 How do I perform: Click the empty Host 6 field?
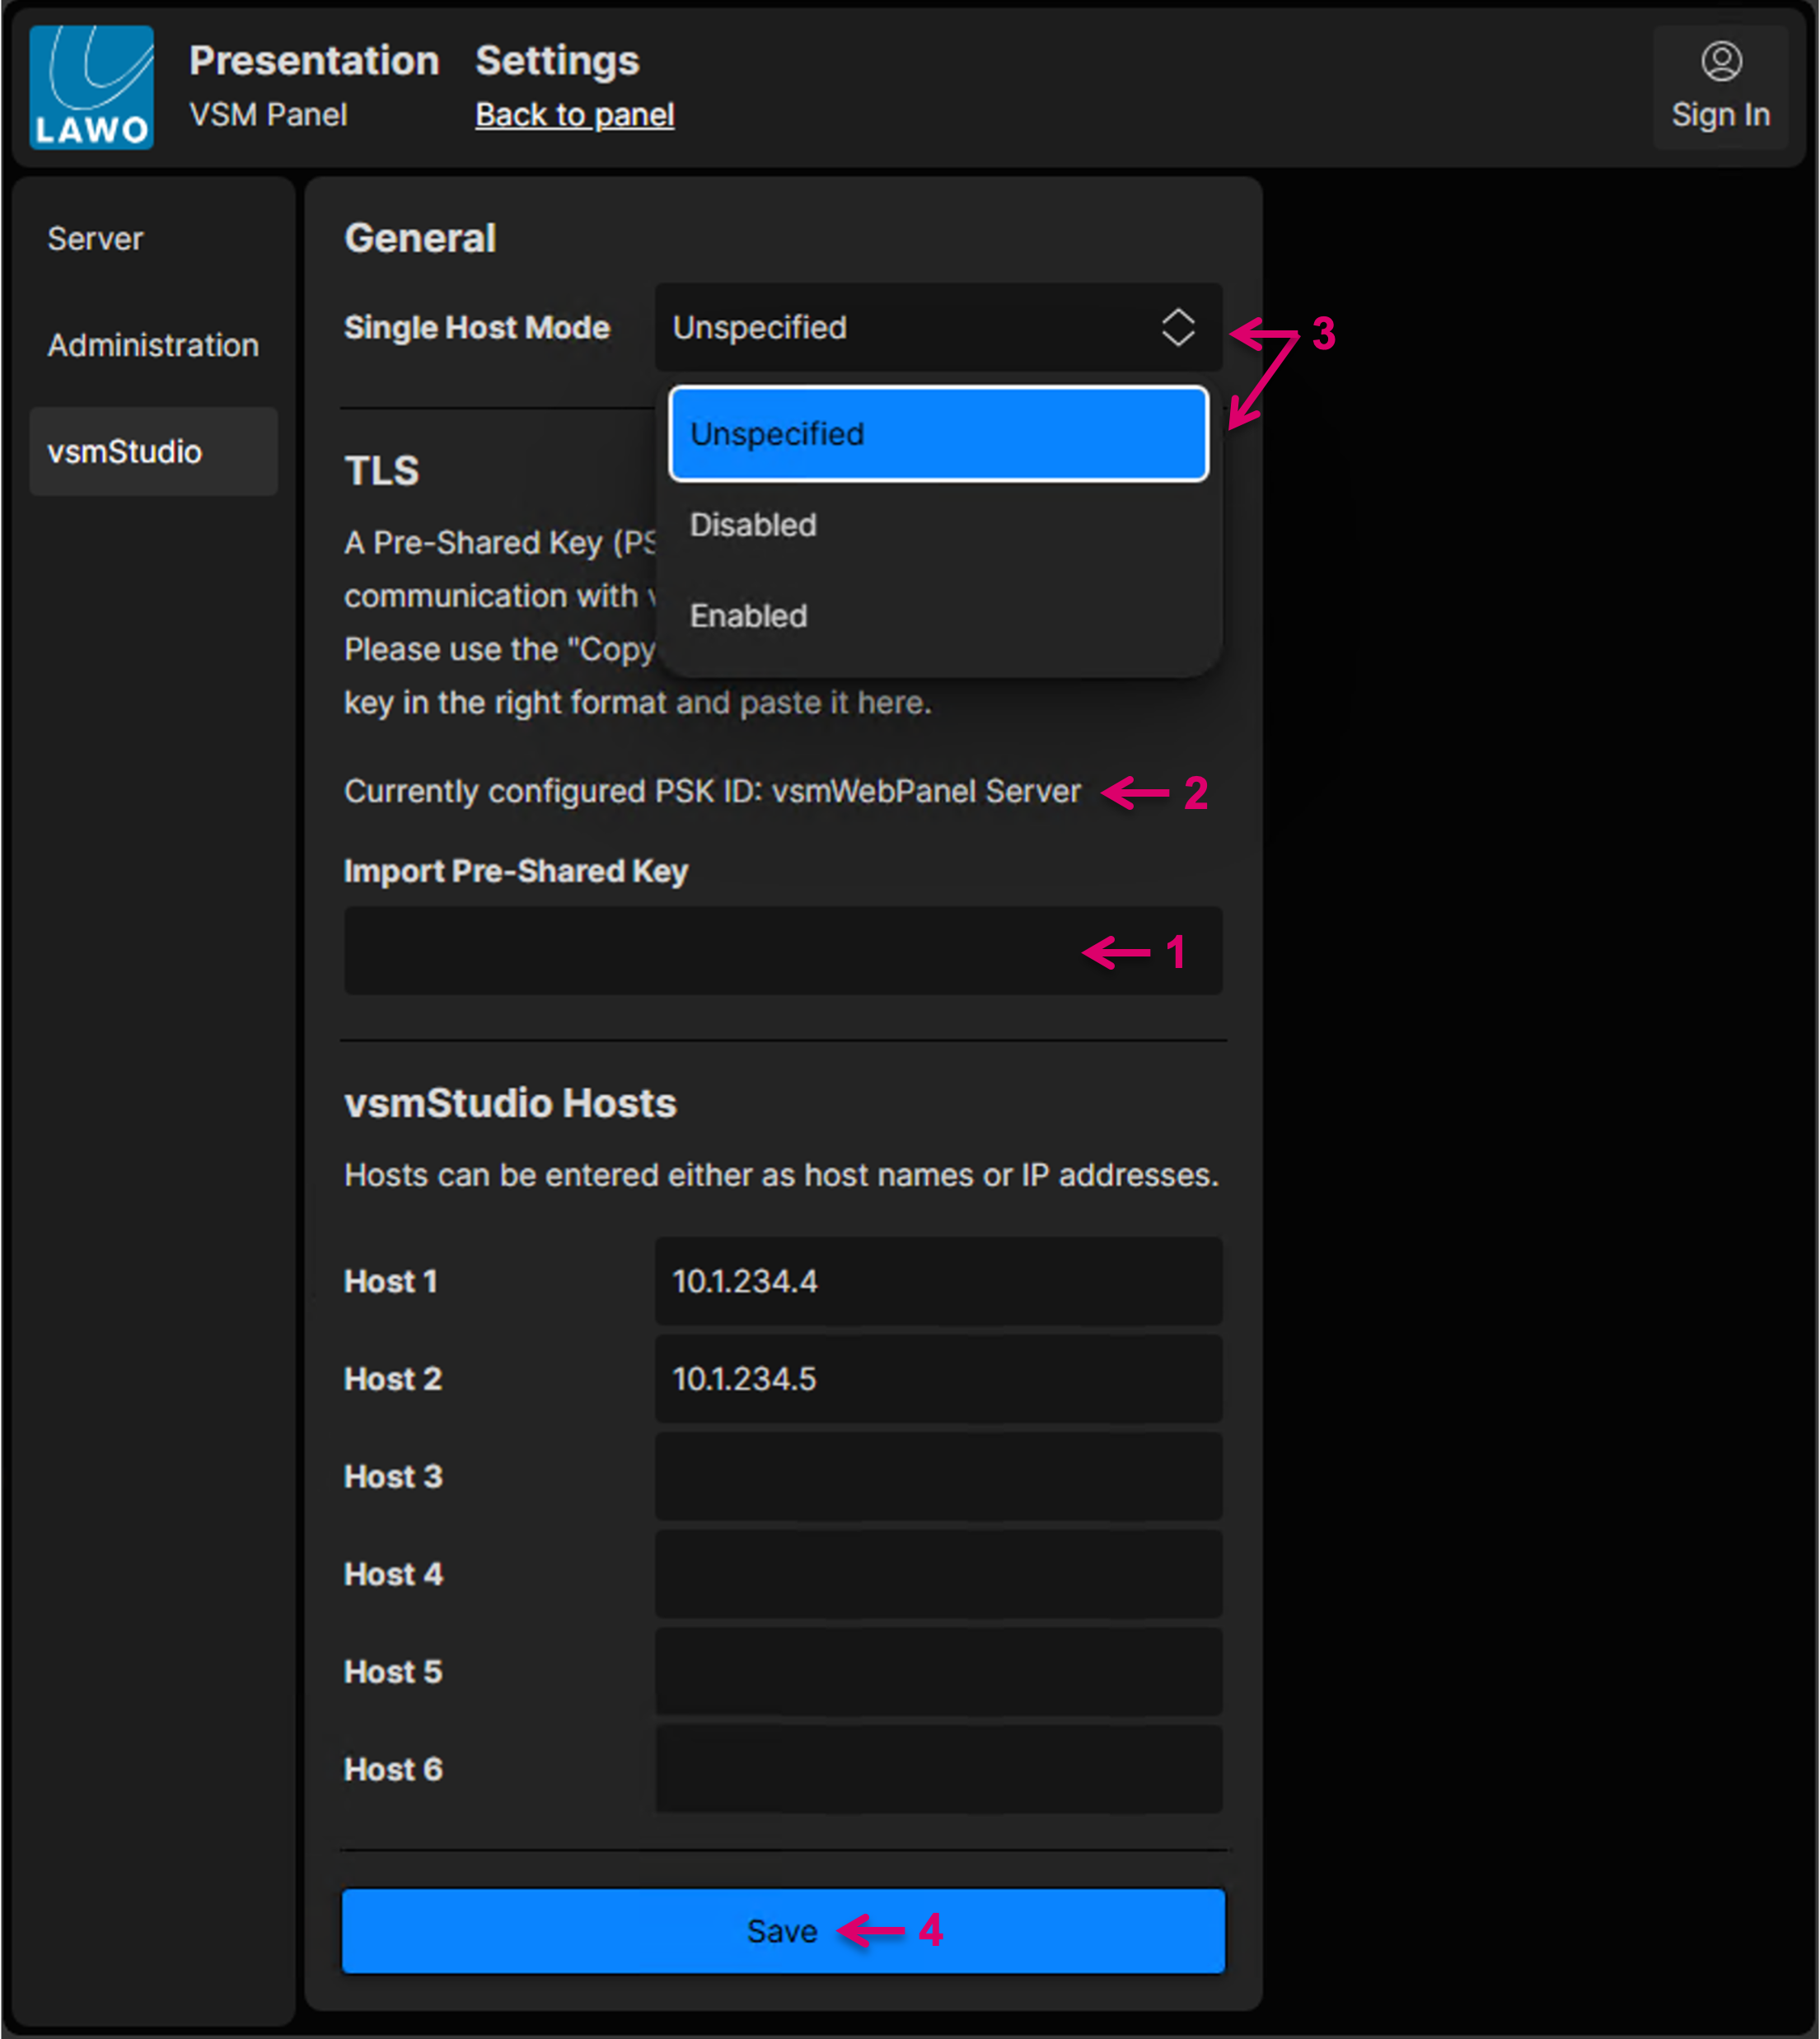tap(937, 1768)
